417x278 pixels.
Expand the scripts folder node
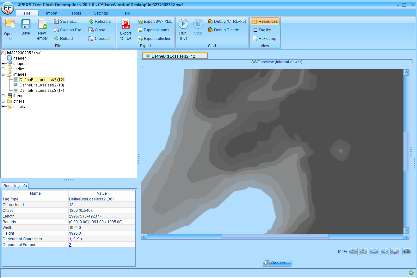pyautogui.click(x=3, y=107)
